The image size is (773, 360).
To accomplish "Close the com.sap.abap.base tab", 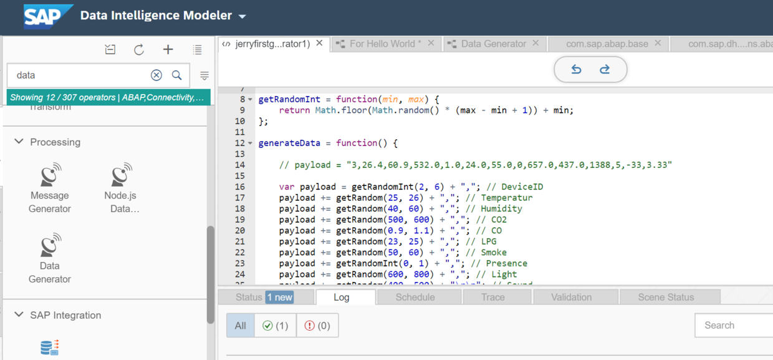I will pos(658,43).
